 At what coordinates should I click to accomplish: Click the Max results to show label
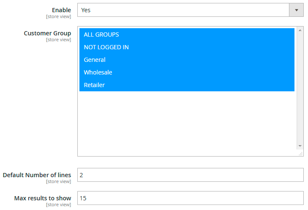[x=43, y=198]
